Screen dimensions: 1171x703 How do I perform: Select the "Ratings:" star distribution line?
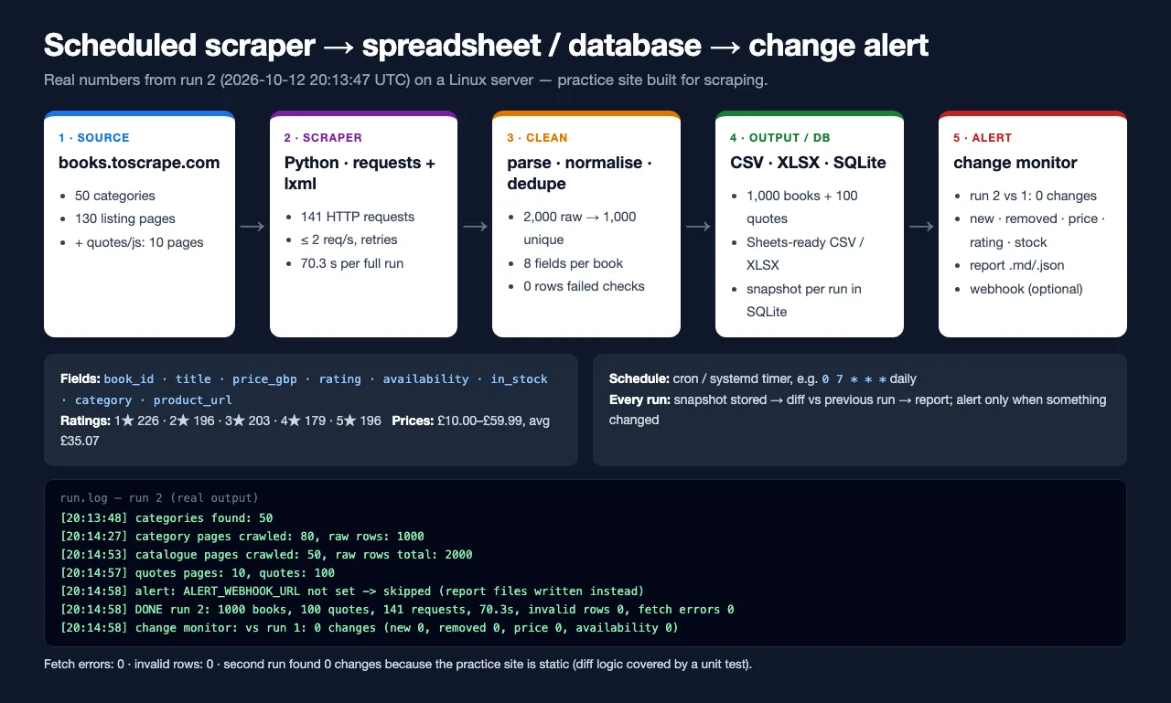[x=220, y=421]
